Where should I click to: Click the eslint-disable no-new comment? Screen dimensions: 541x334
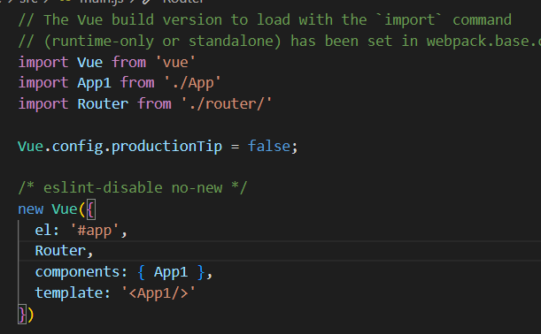point(133,188)
